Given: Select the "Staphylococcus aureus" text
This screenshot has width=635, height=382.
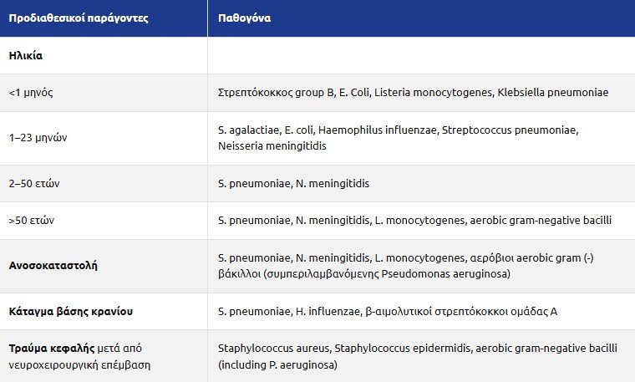Looking at the screenshot, I should [268, 349].
